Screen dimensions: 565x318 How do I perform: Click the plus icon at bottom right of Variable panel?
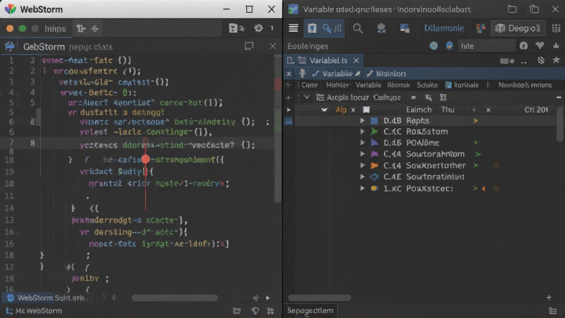549,298
